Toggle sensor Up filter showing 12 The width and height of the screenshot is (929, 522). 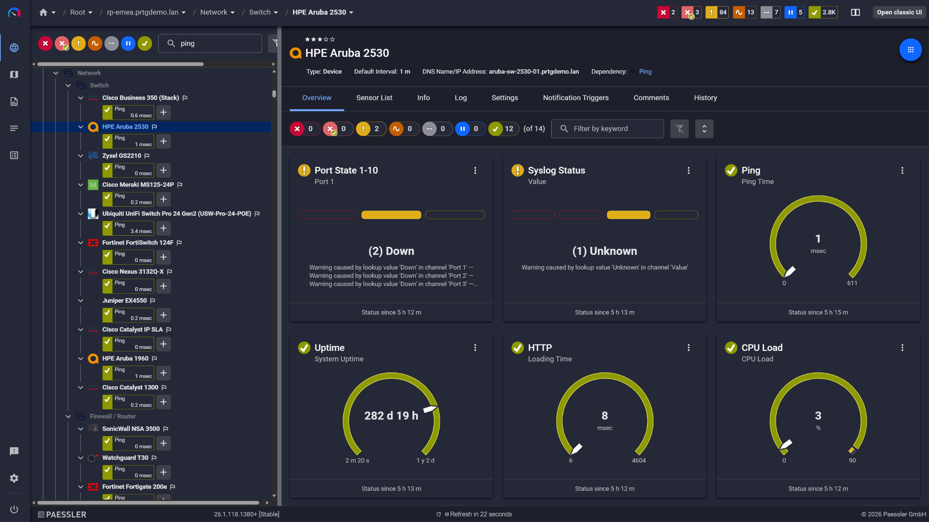coord(503,129)
